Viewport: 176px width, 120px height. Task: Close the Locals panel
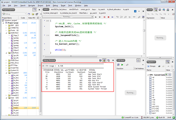(172, 10)
